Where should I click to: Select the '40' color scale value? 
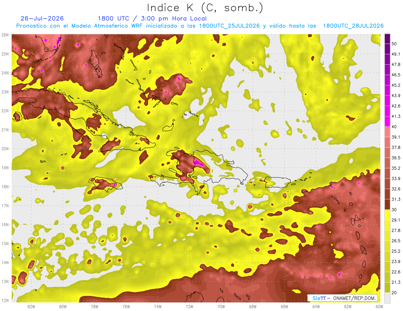pyautogui.click(x=394, y=126)
